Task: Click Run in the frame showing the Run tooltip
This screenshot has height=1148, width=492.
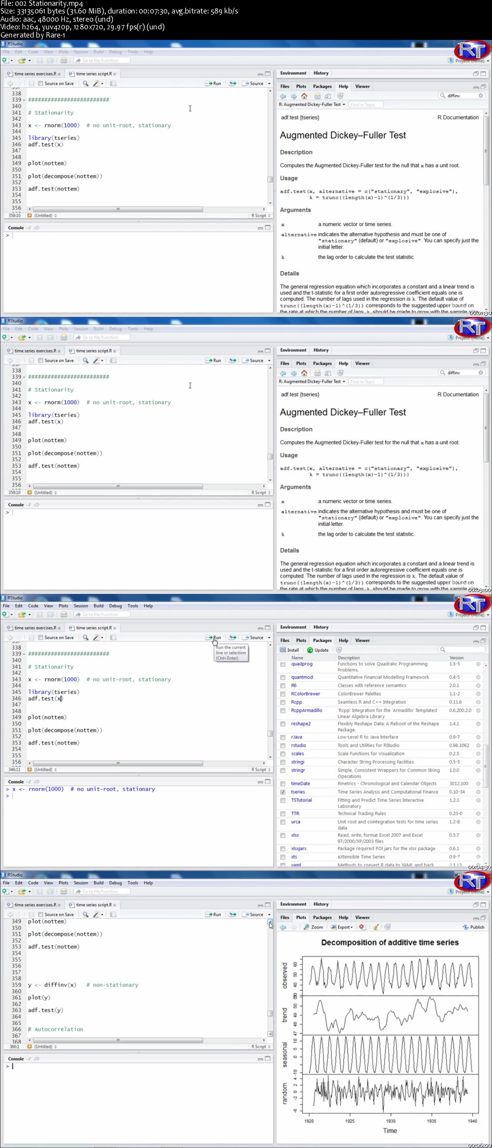Action: point(213,637)
